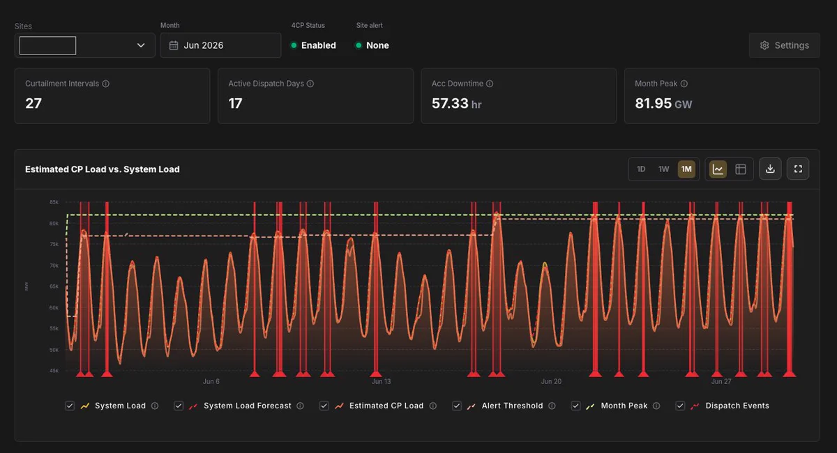Toggle the Alert Threshold checkbox
The image size is (837, 453).
[457, 406]
